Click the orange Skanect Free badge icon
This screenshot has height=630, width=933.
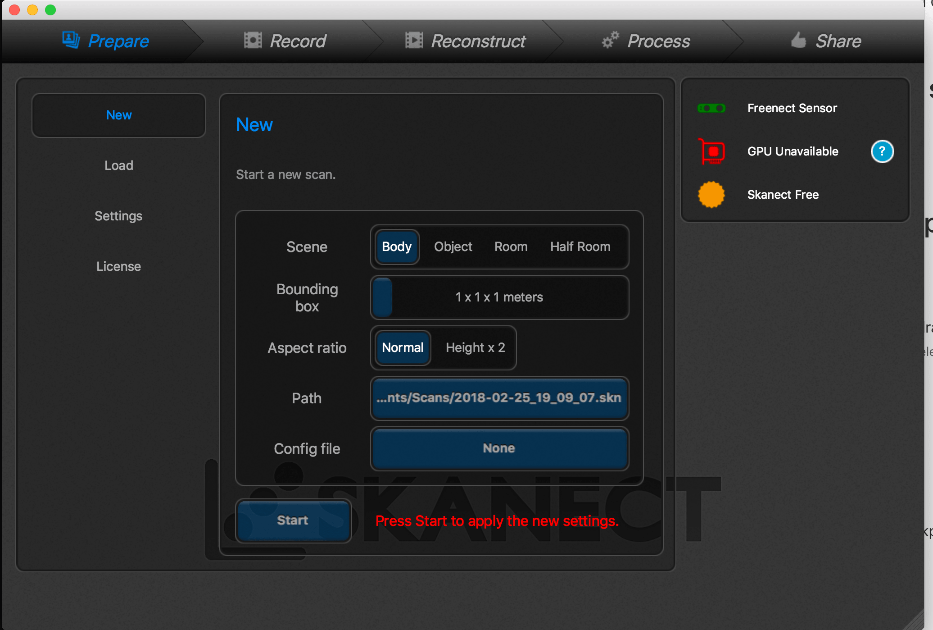pos(711,195)
